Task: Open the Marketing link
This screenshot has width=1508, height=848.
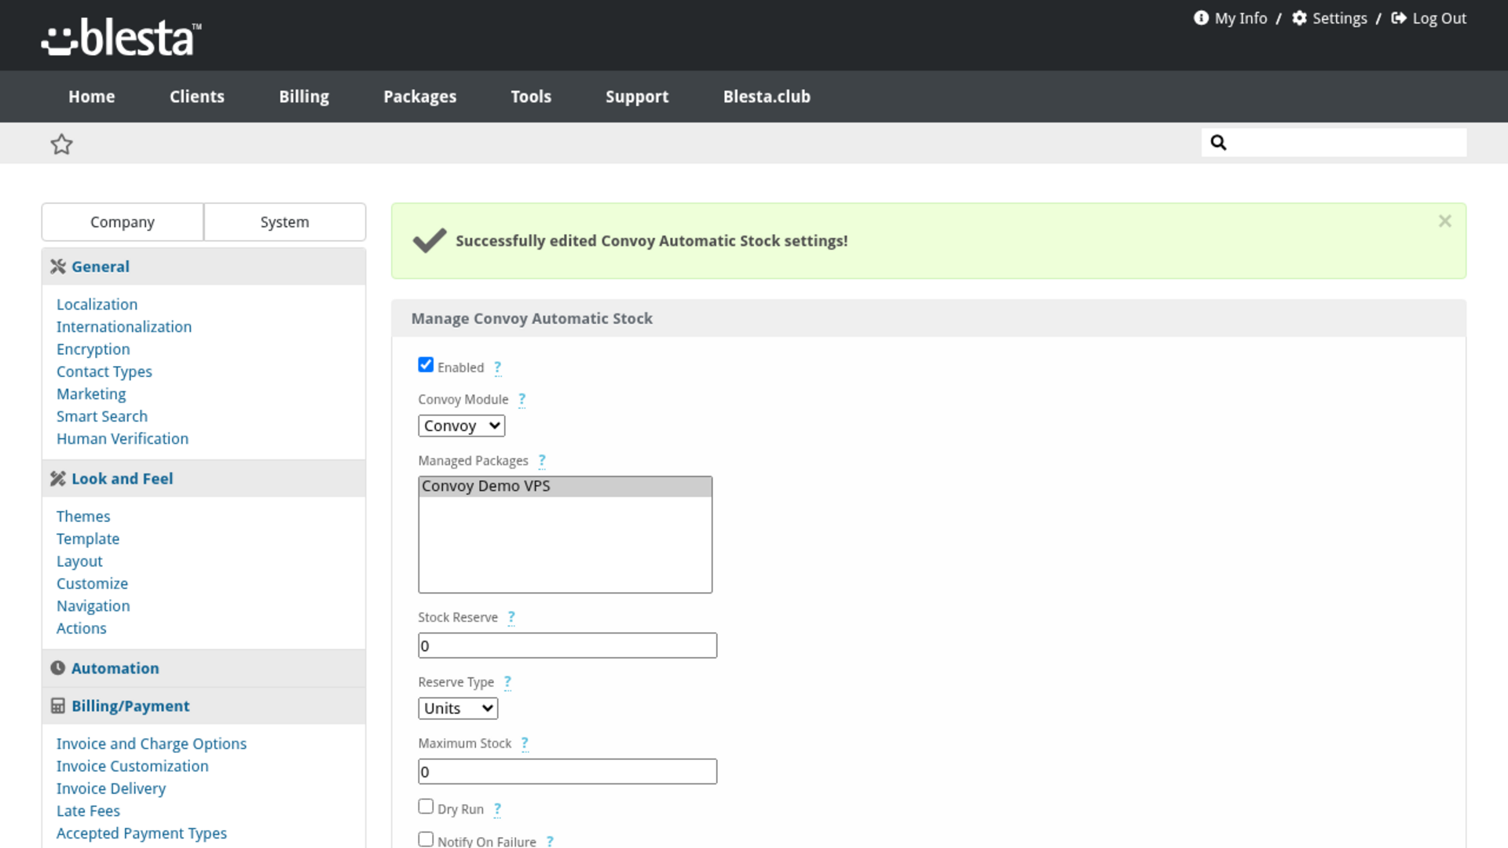Action: (91, 394)
